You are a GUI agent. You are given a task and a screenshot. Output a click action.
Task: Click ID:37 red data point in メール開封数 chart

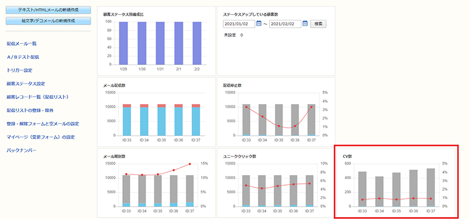pyautogui.click(x=189, y=164)
